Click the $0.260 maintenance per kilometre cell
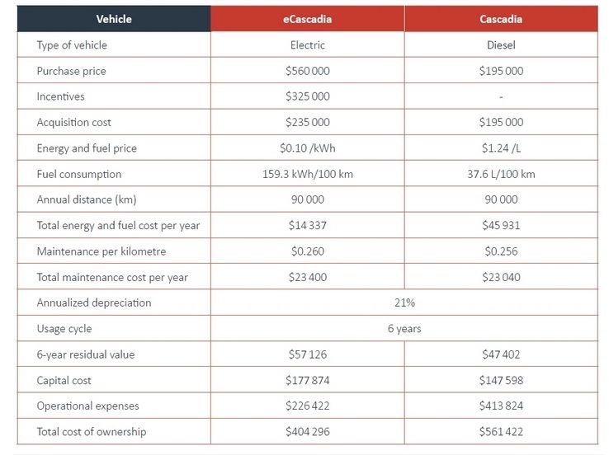This screenshot has width=609, height=455. point(307,251)
